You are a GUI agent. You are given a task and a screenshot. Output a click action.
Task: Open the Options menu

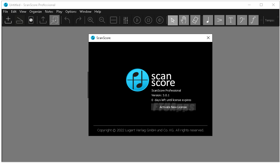[71, 12]
